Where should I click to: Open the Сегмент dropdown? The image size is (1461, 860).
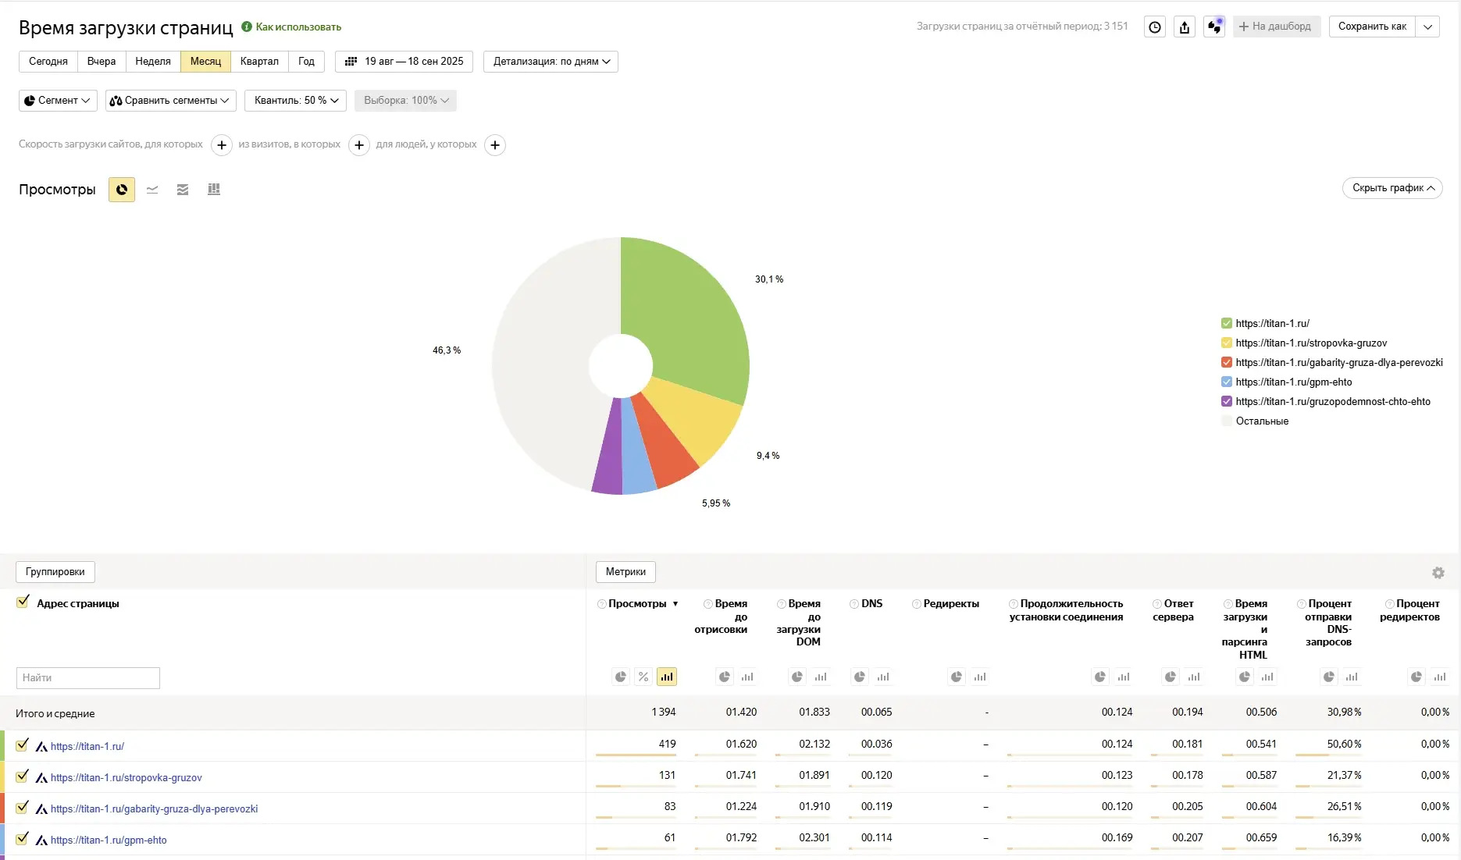coord(57,101)
